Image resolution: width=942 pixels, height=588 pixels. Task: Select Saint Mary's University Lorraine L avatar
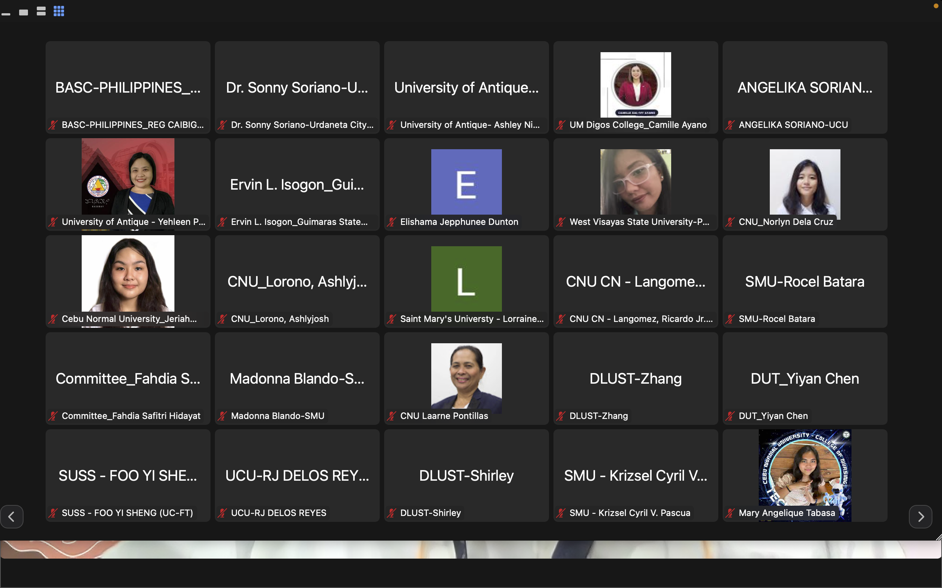(466, 279)
